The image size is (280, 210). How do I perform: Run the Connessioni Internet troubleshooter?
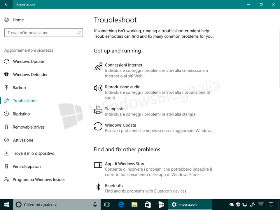[x=154, y=70]
